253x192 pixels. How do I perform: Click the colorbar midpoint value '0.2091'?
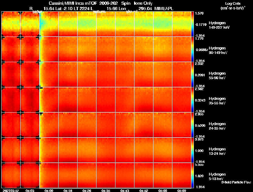click(200, 75)
